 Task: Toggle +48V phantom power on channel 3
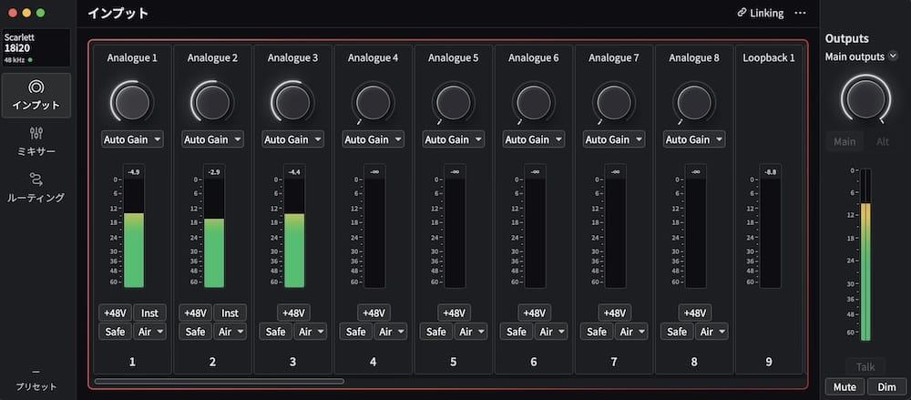tap(292, 313)
